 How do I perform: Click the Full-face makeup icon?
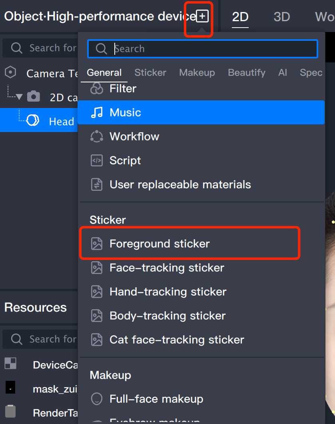pyautogui.click(x=97, y=399)
